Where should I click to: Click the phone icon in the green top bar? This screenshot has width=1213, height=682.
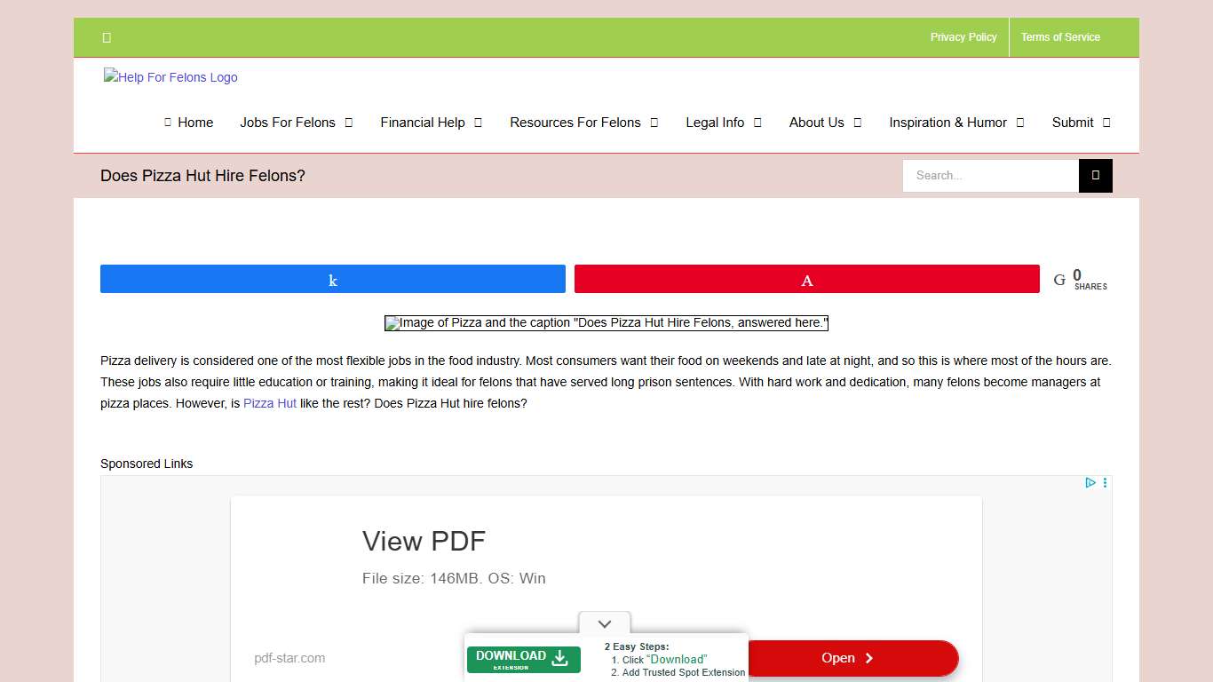107,37
